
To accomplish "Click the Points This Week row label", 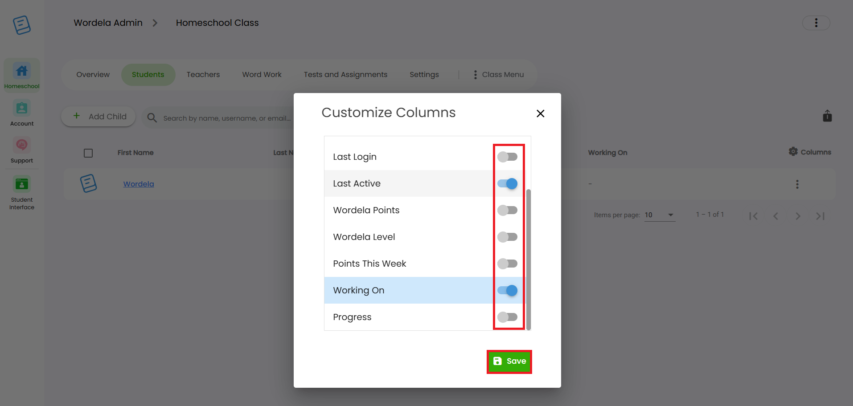I will click(369, 264).
